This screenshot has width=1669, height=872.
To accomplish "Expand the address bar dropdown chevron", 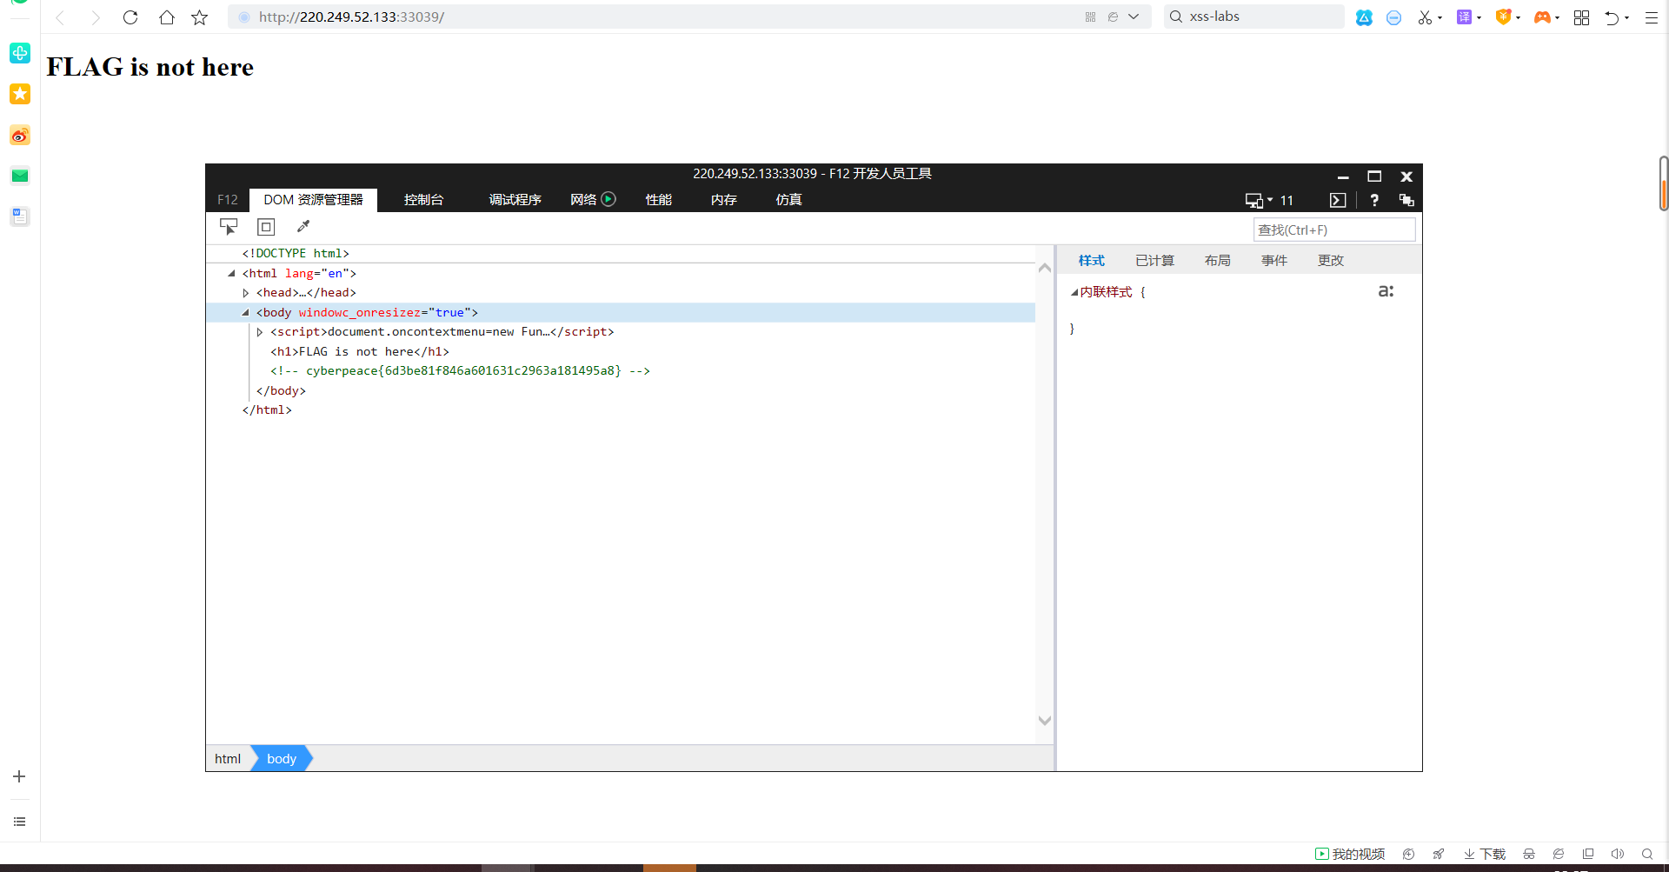I will (x=1134, y=17).
